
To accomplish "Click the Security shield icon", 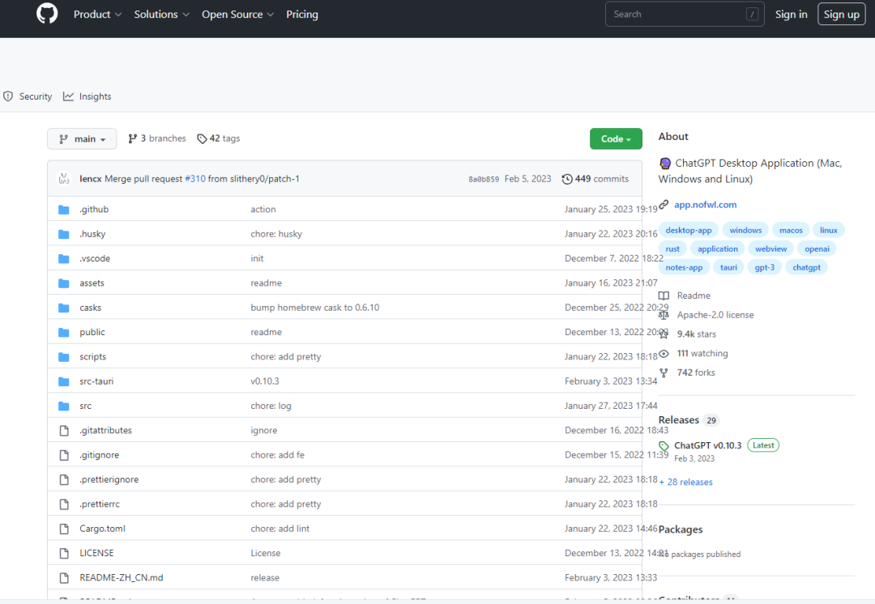I will (x=8, y=96).
